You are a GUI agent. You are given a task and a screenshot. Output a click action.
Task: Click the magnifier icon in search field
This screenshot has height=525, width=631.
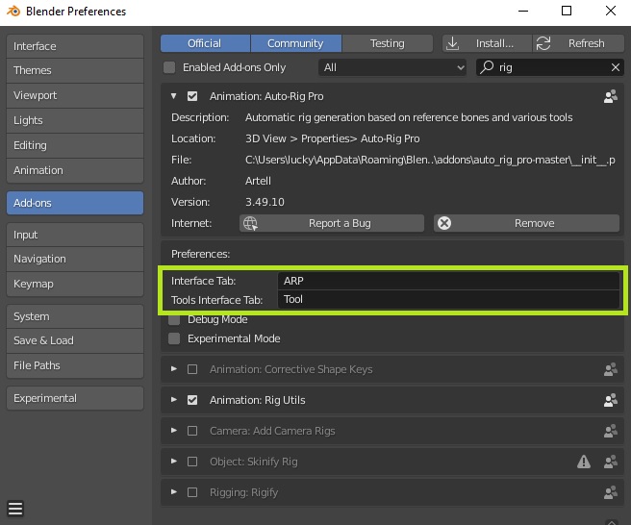[x=487, y=67]
